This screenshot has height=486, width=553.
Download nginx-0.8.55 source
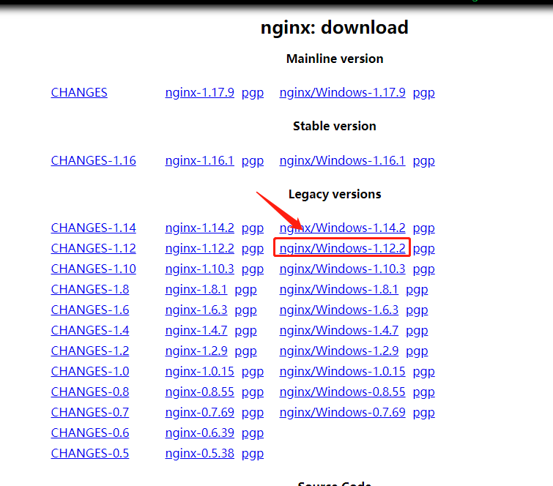[200, 391]
